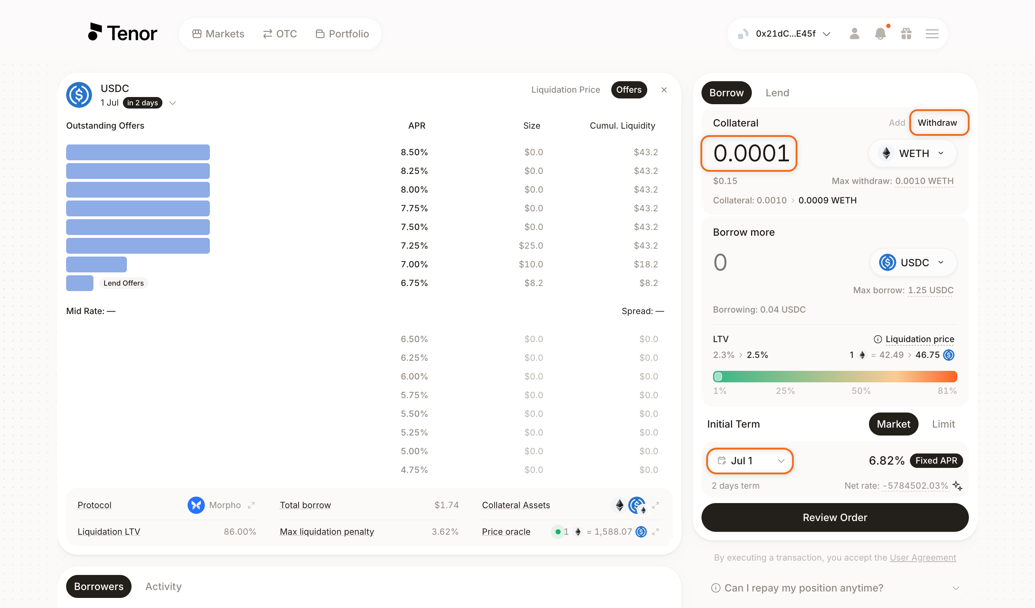
Task: Open wallet address 0x21dC...E45f dropdown
Action: (785, 34)
